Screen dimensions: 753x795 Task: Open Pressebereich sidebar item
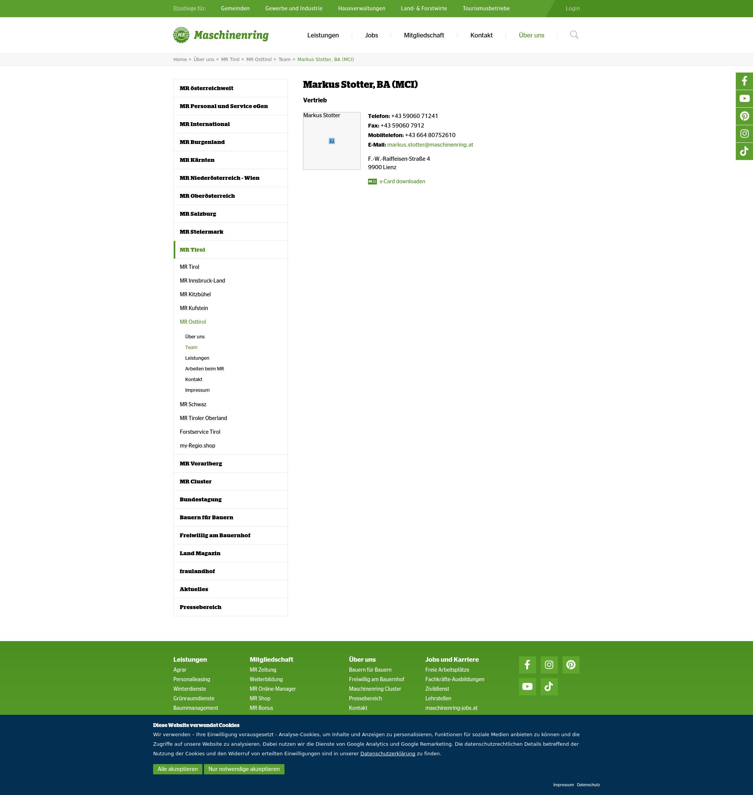230,607
